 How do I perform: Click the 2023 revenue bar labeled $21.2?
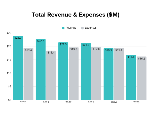coord(86,72)
